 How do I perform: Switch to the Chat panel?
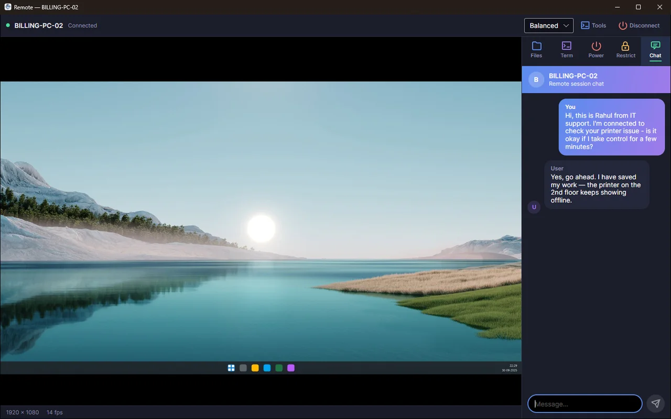tap(655, 50)
